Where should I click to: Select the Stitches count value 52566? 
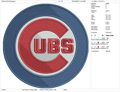click(x=107, y=4)
